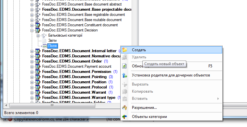Click the Поля fields table icon
This screenshot has height=127, width=247.
point(45,46)
